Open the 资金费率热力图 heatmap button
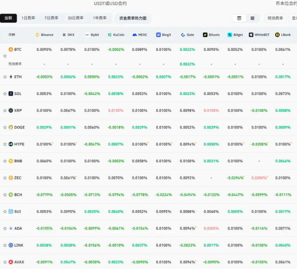Screen dimensions: 297x269 133,18
